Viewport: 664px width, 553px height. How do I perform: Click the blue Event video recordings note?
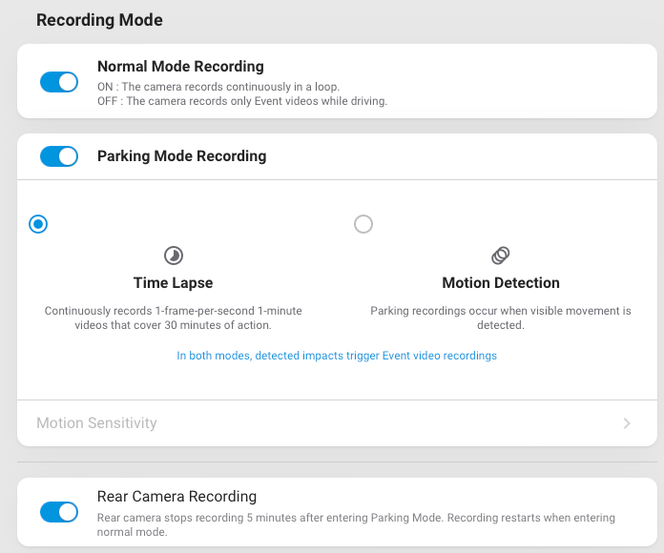coord(337,356)
